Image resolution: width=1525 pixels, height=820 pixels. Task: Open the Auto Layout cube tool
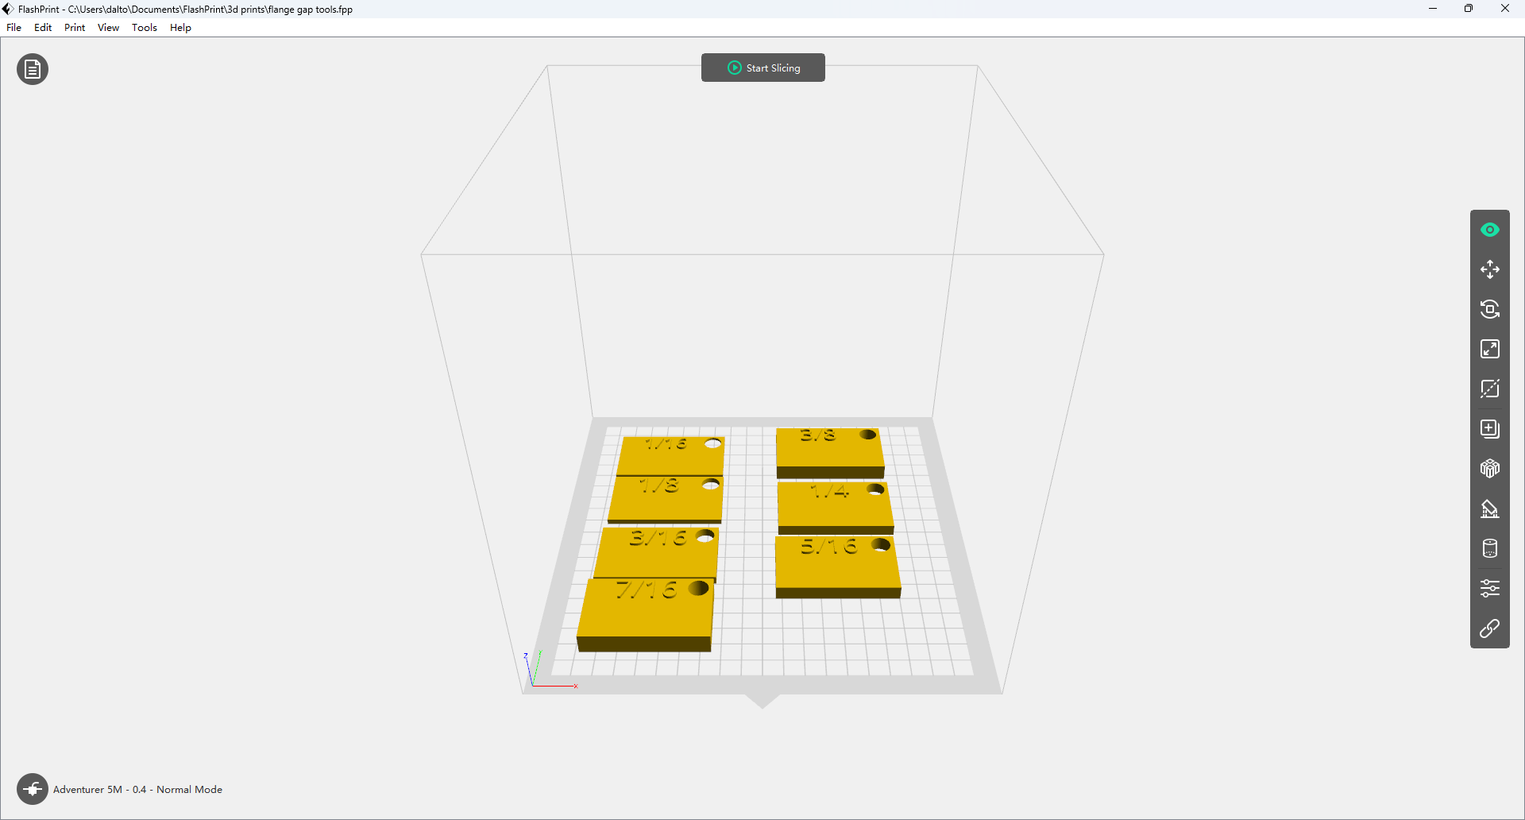coord(1490,469)
